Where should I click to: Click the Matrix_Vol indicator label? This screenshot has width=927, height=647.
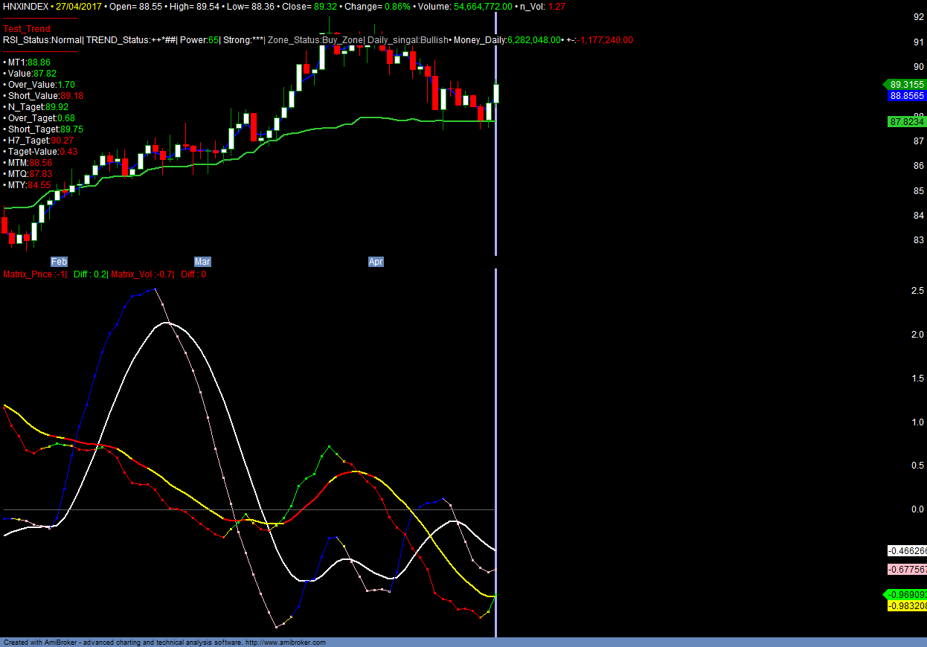coord(141,274)
